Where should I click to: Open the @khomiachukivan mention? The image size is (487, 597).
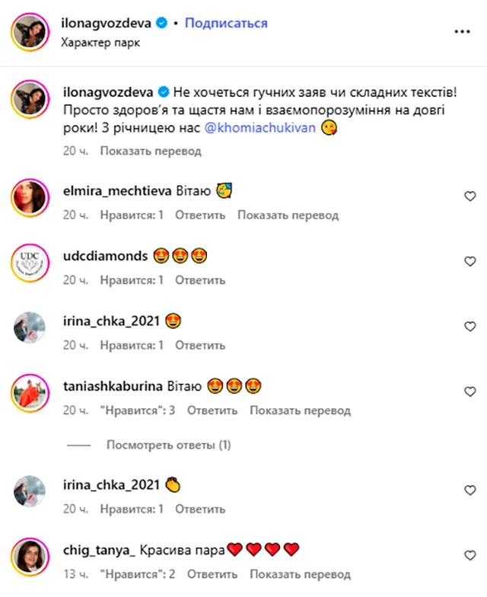point(260,128)
